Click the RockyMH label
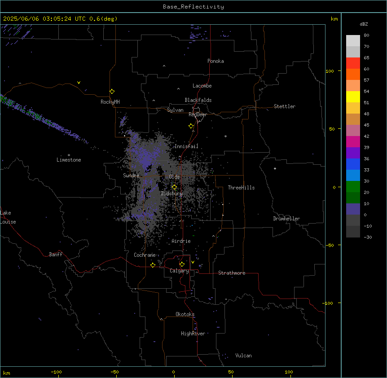The image size is (387, 378). coord(110,102)
